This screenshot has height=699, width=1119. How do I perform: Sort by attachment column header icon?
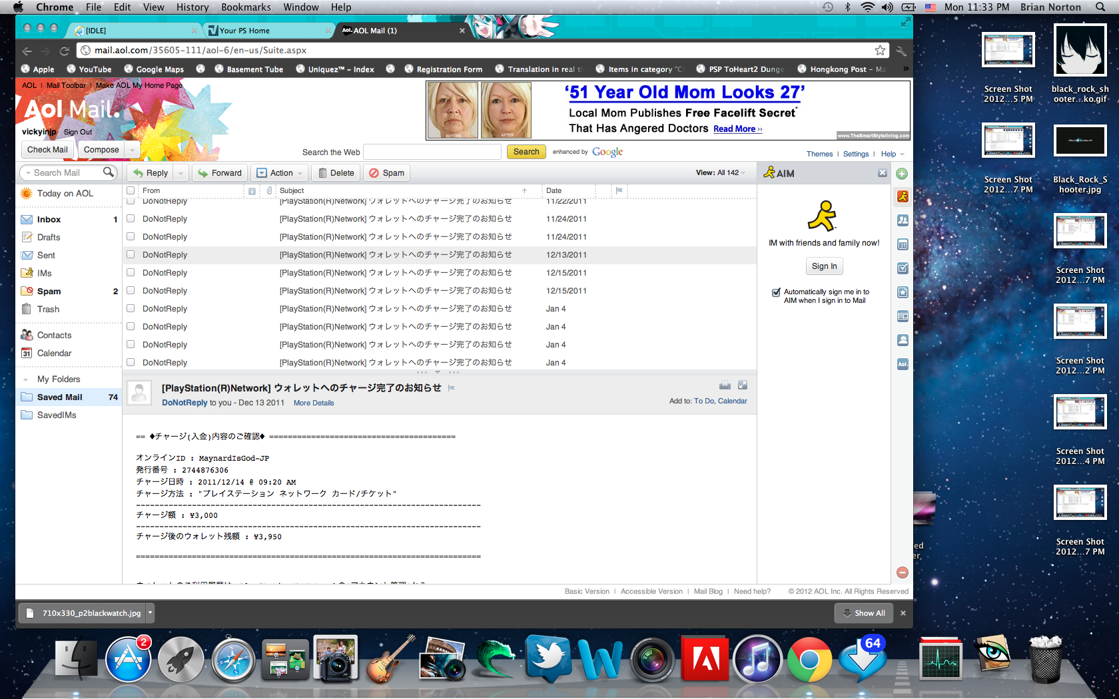pyautogui.click(x=269, y=190)
